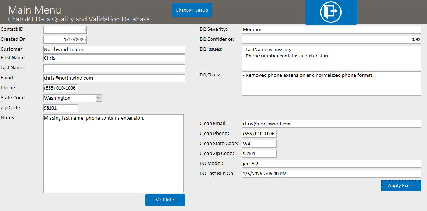The height and width of the screenshot is (211, 427).
Task: Focus the Email field on the left
Action: click(x=114, y=78)
